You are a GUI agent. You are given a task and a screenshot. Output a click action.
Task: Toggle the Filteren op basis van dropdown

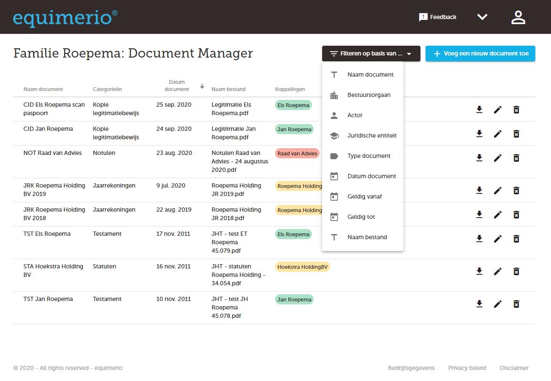tap(371, 54)
